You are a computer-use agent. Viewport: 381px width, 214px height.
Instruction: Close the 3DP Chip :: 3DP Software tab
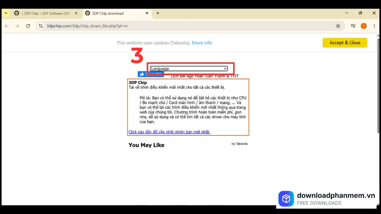pos(76,13)
